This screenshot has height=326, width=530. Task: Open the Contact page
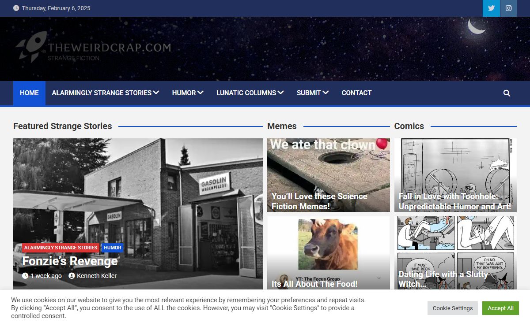coord(356,93)
